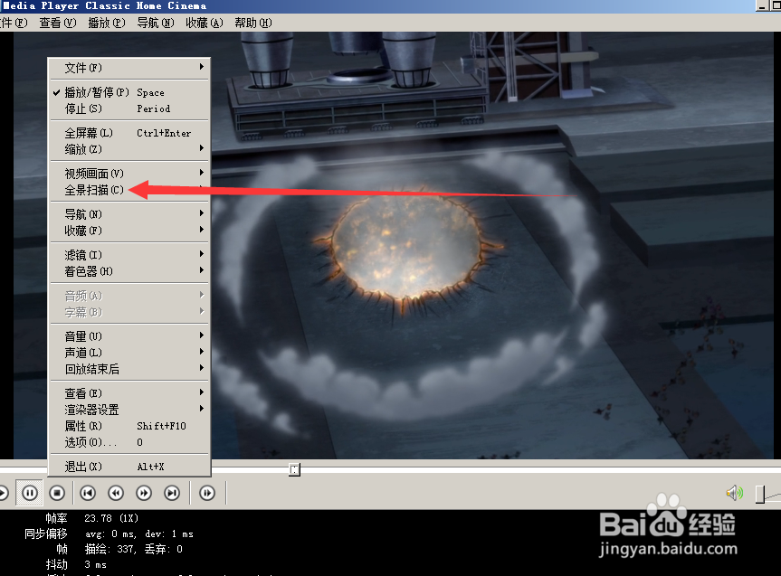The height and width of the screenshot is (576, 781).
Task: Click the rewind (decrease speed) icon
Action: (x=116, y=493)
